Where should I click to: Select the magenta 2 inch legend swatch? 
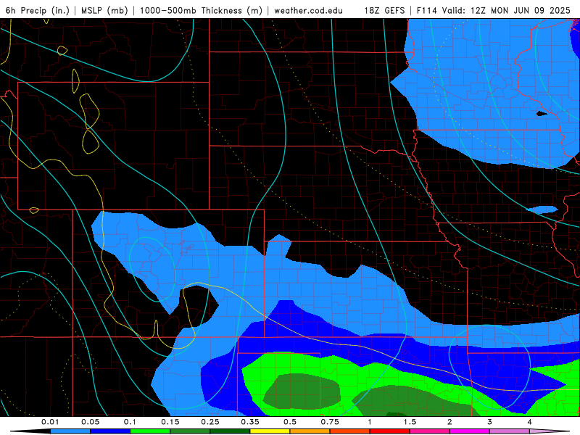tap(470, 431)
